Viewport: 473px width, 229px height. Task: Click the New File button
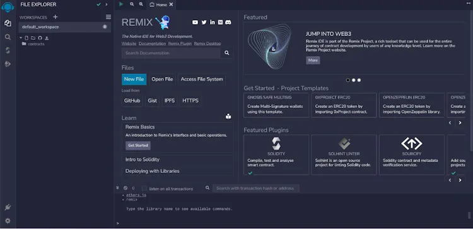pyautogui.click(x=134, y=79)
